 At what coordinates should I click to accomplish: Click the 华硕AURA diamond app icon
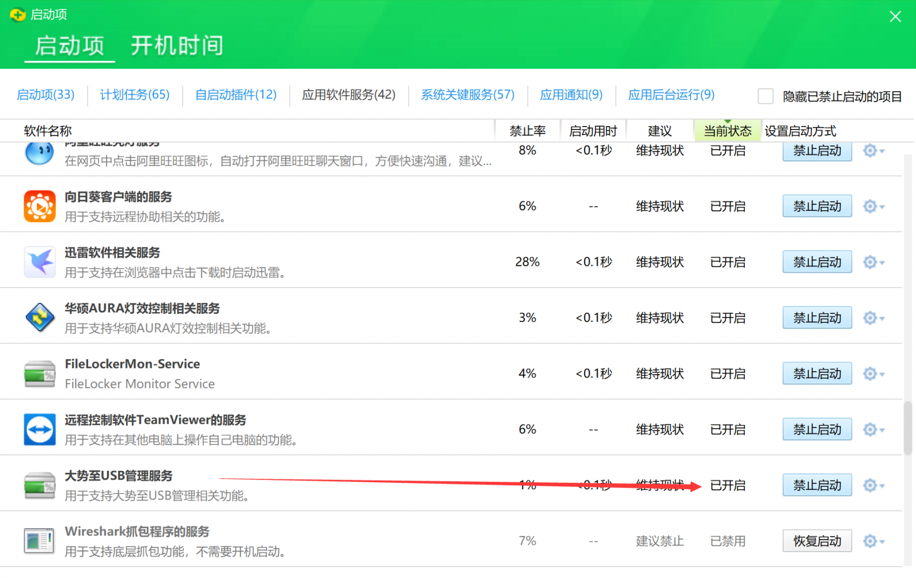click(x=40, y=317)
